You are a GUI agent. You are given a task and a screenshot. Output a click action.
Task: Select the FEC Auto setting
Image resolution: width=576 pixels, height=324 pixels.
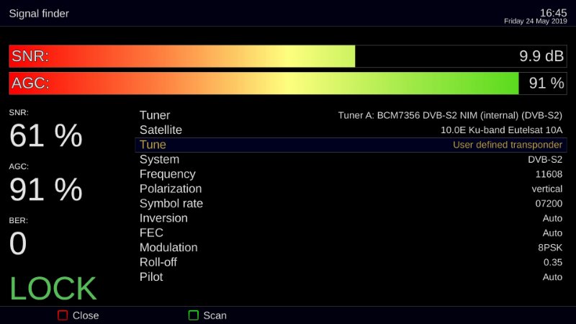(x=552, y=233)
